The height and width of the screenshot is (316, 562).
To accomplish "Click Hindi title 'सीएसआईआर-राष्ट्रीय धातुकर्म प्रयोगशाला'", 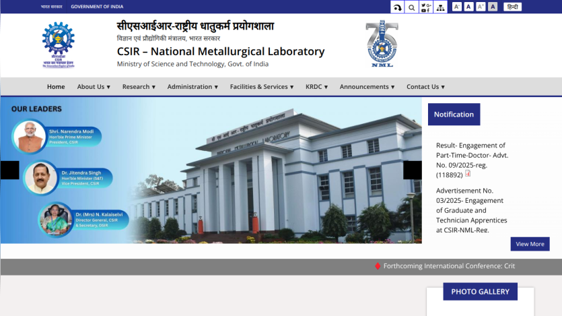I will pos(195,26).
